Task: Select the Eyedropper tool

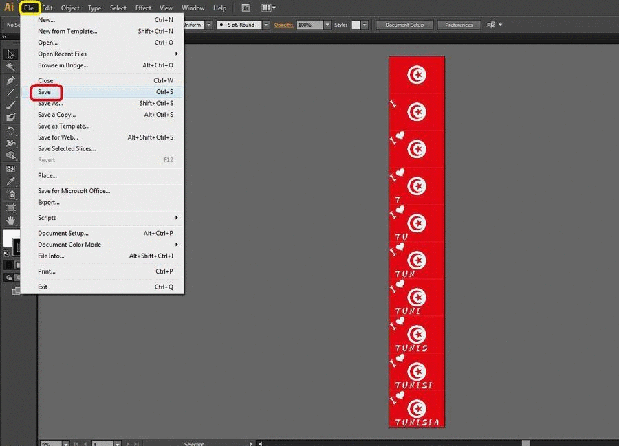Action: click(x=10, y=181)
